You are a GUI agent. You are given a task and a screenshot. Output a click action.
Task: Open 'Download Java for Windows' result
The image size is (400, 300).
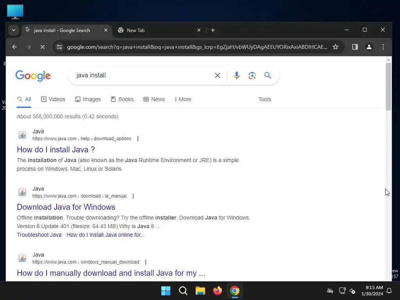[x=66, y=207]
